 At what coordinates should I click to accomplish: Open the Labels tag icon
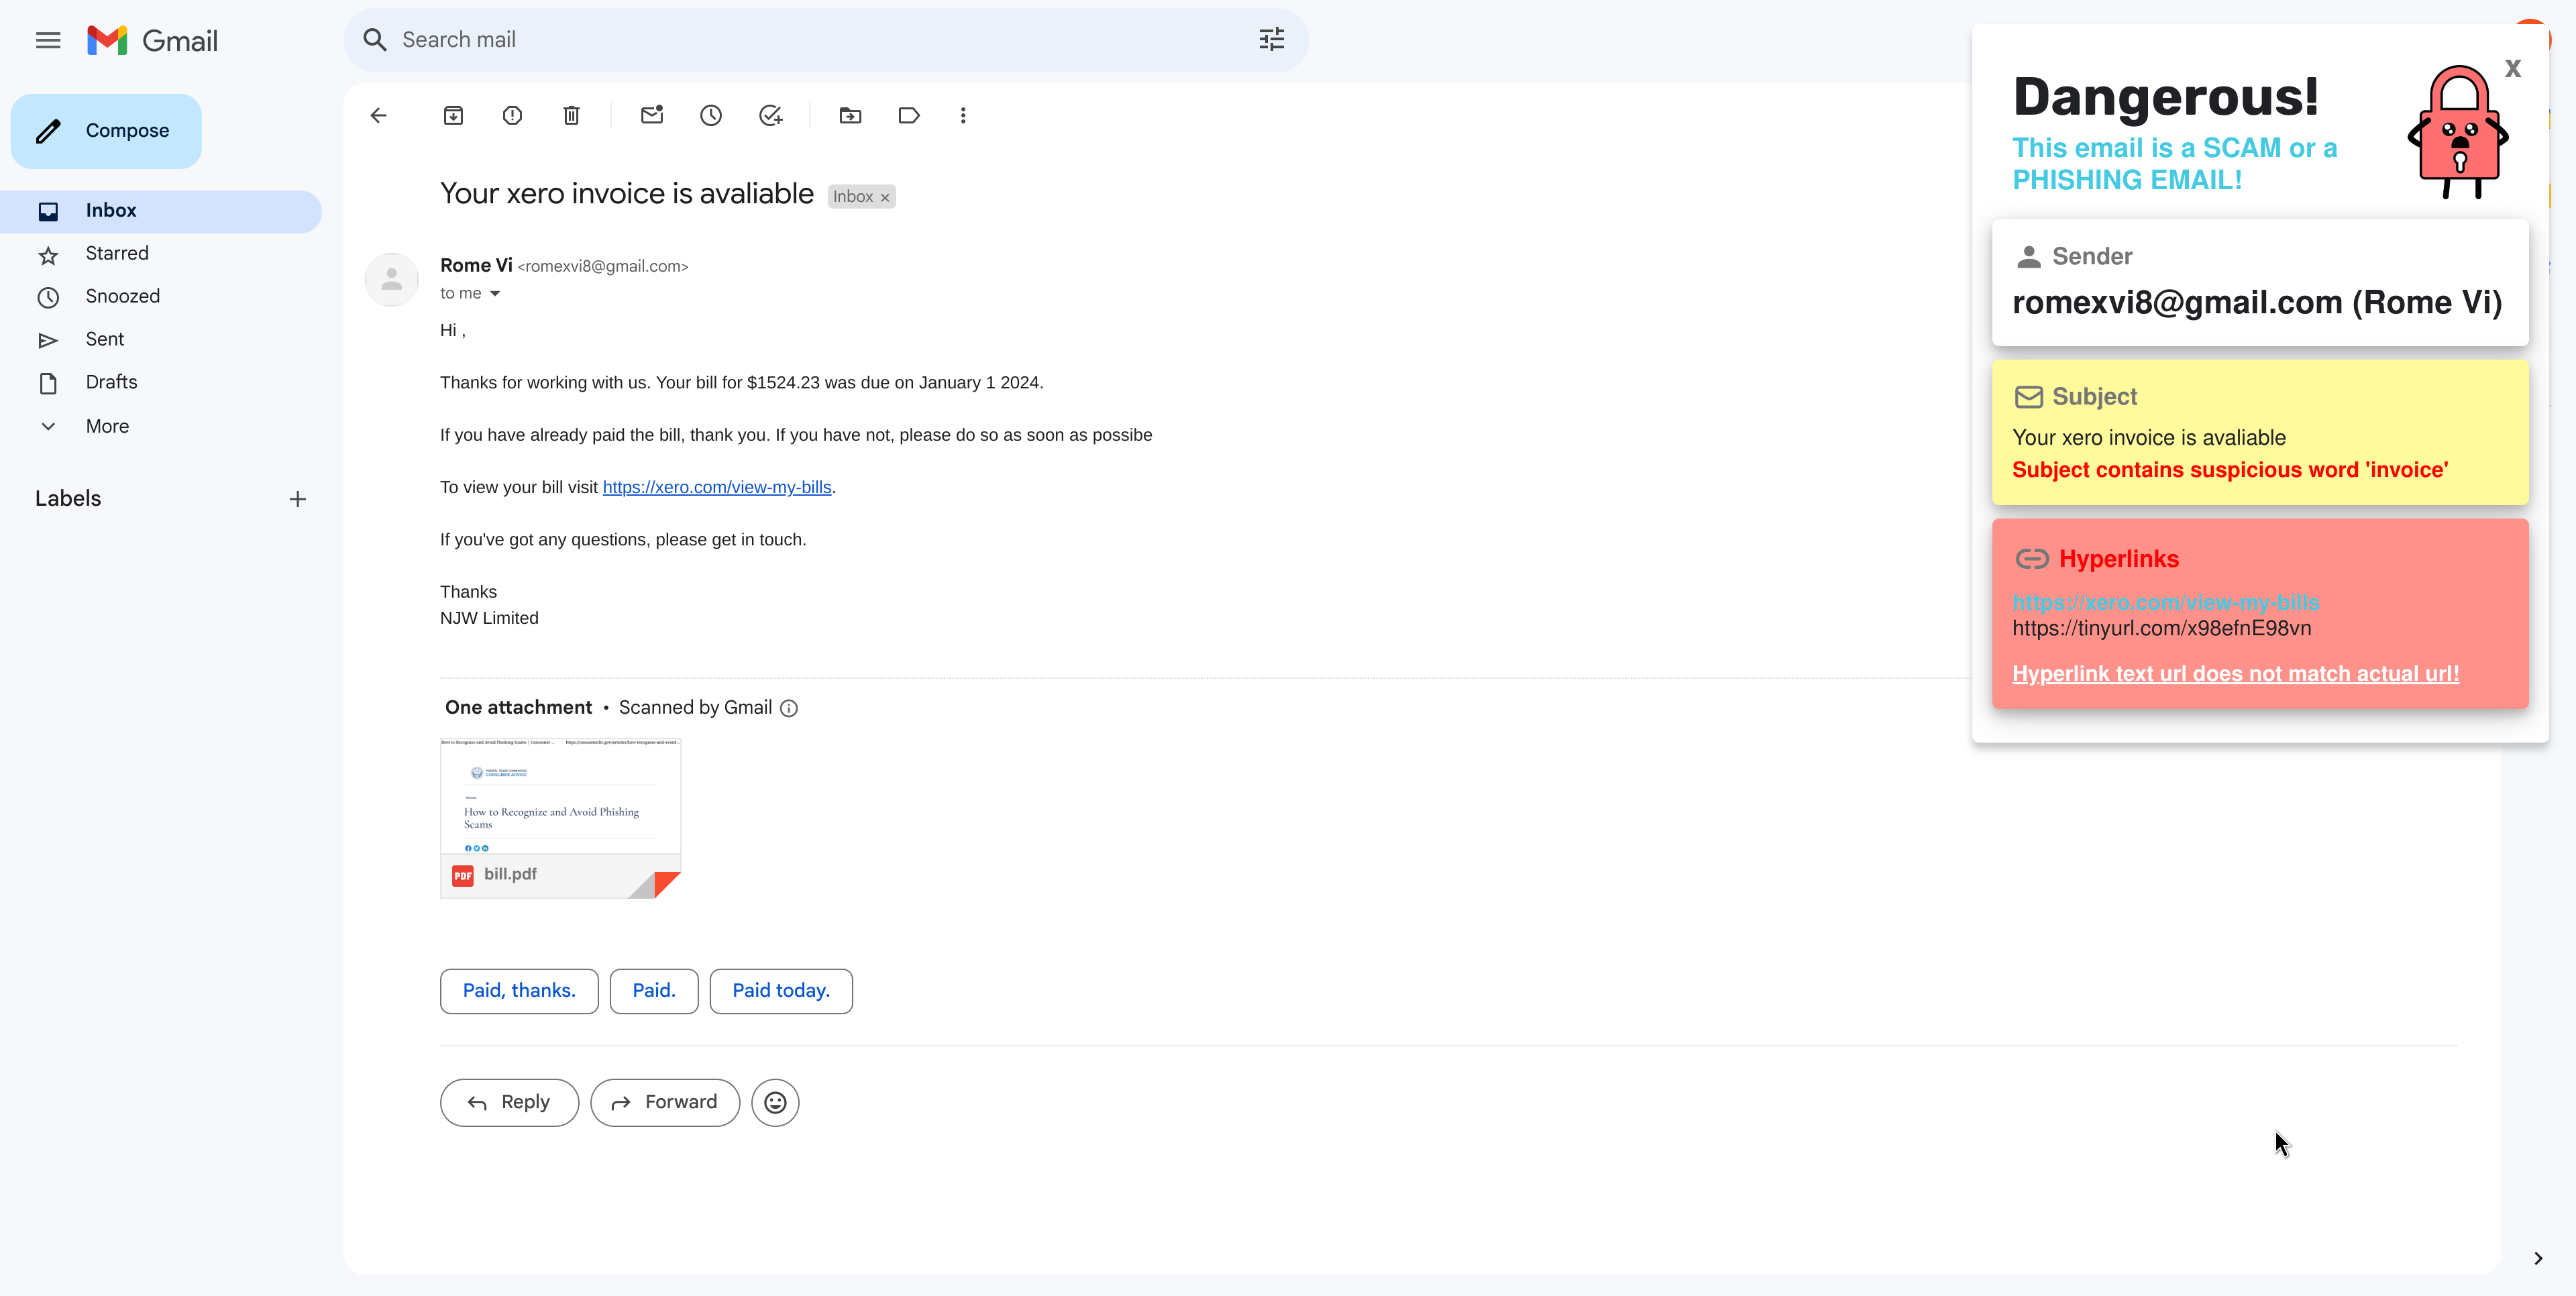click(x=908, y=116)
